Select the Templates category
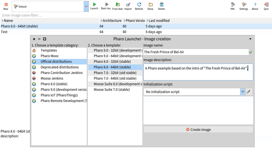This screenshot has width=272, height=155. click(59, 50)
